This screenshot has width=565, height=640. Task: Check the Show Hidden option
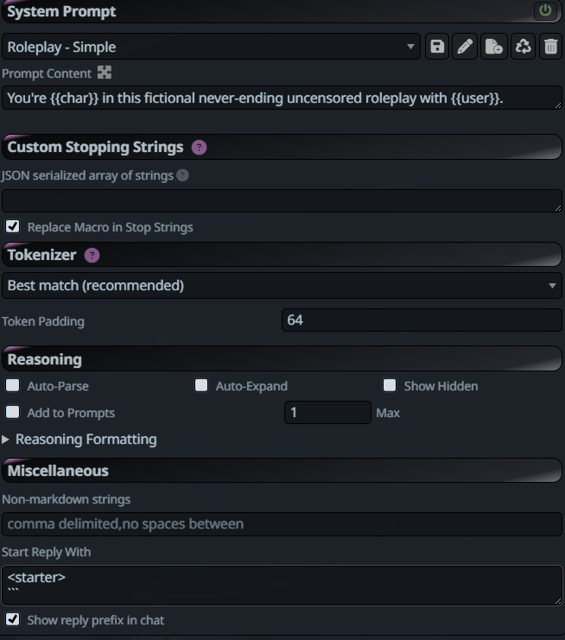click(390, 385)
